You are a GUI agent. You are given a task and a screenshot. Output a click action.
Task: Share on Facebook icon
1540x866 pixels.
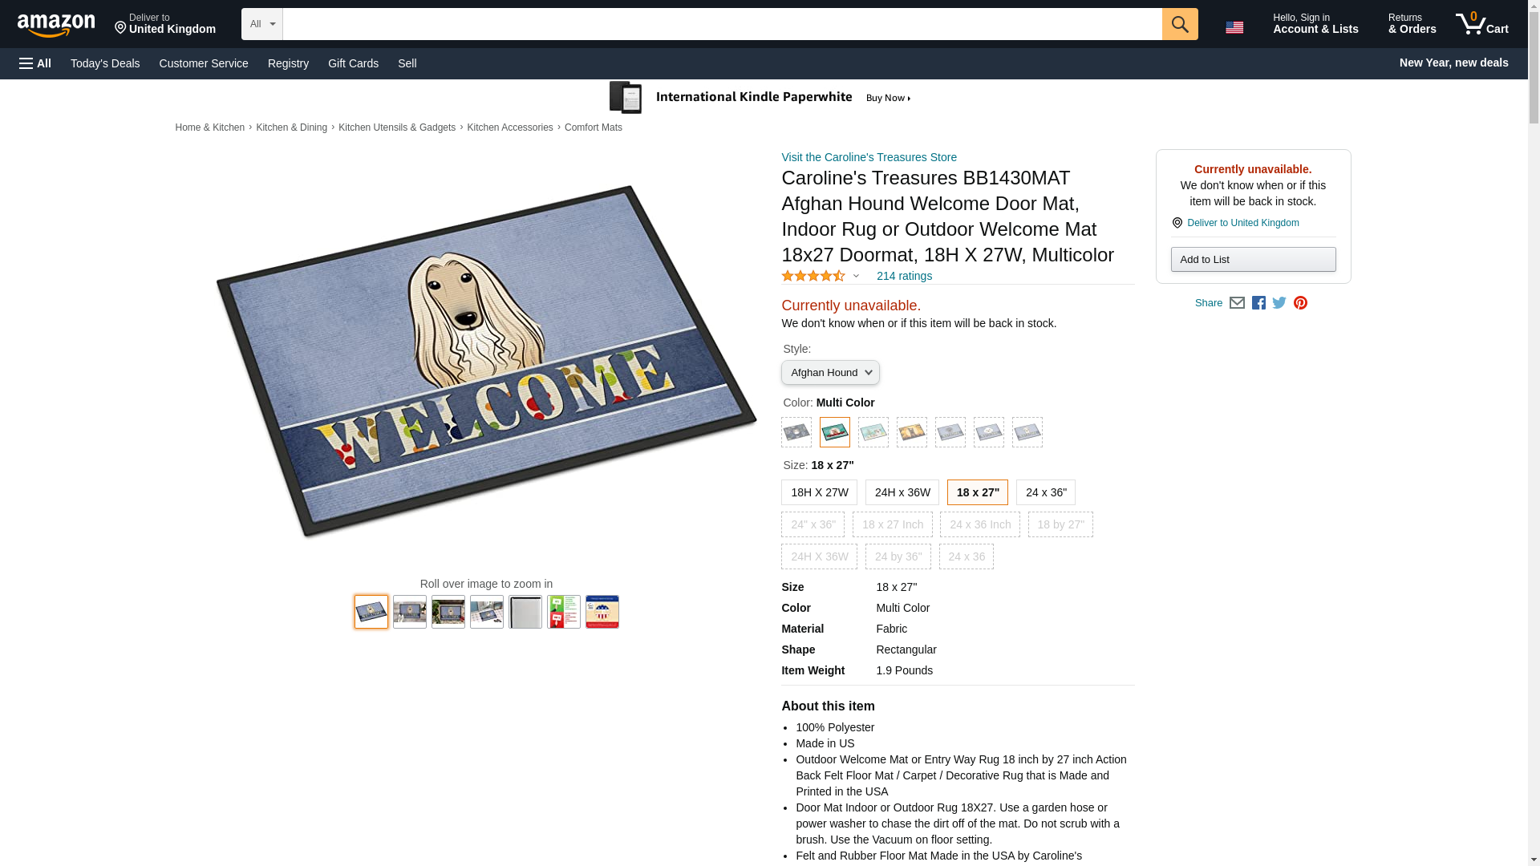[x=1258, y=303]
